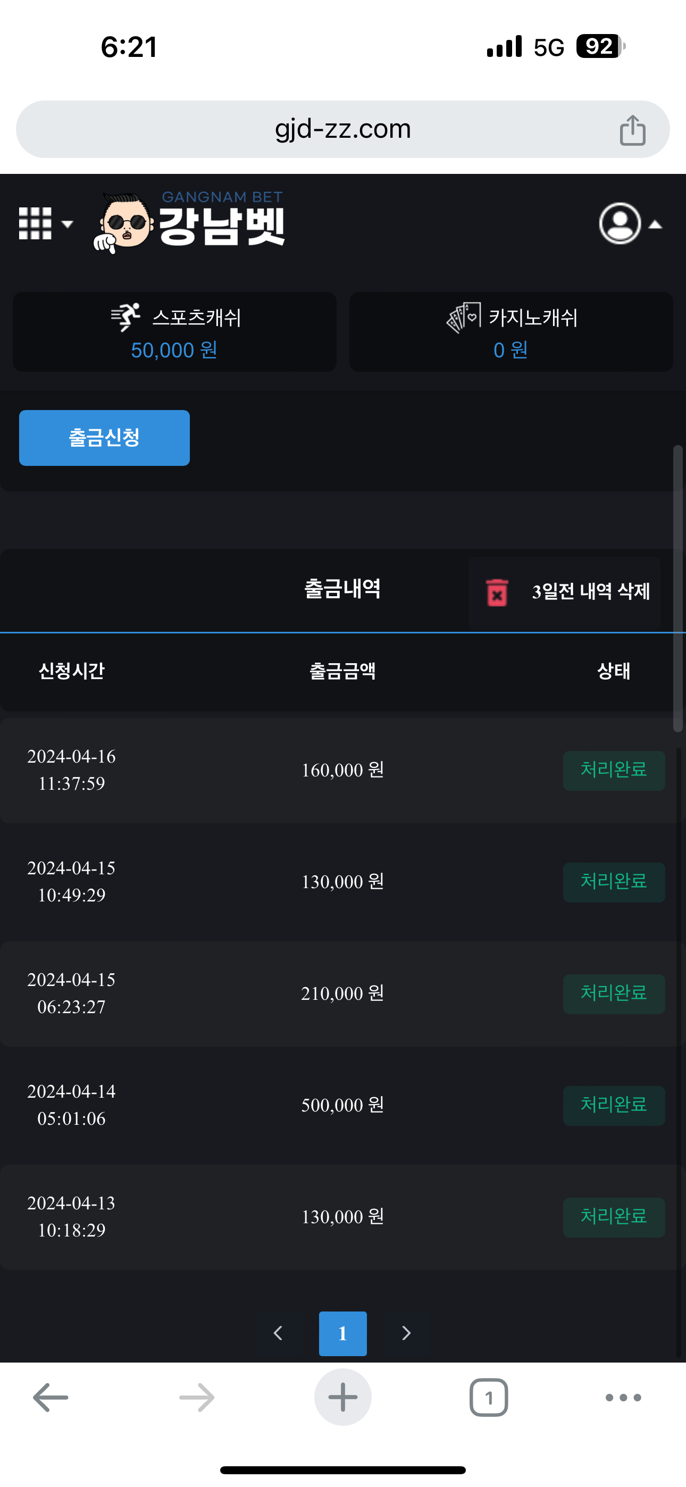Tap the gjd-zz.com address bar
This screenshot has width=686, height=1487.
pyautogui.click(x=342, y=129)
